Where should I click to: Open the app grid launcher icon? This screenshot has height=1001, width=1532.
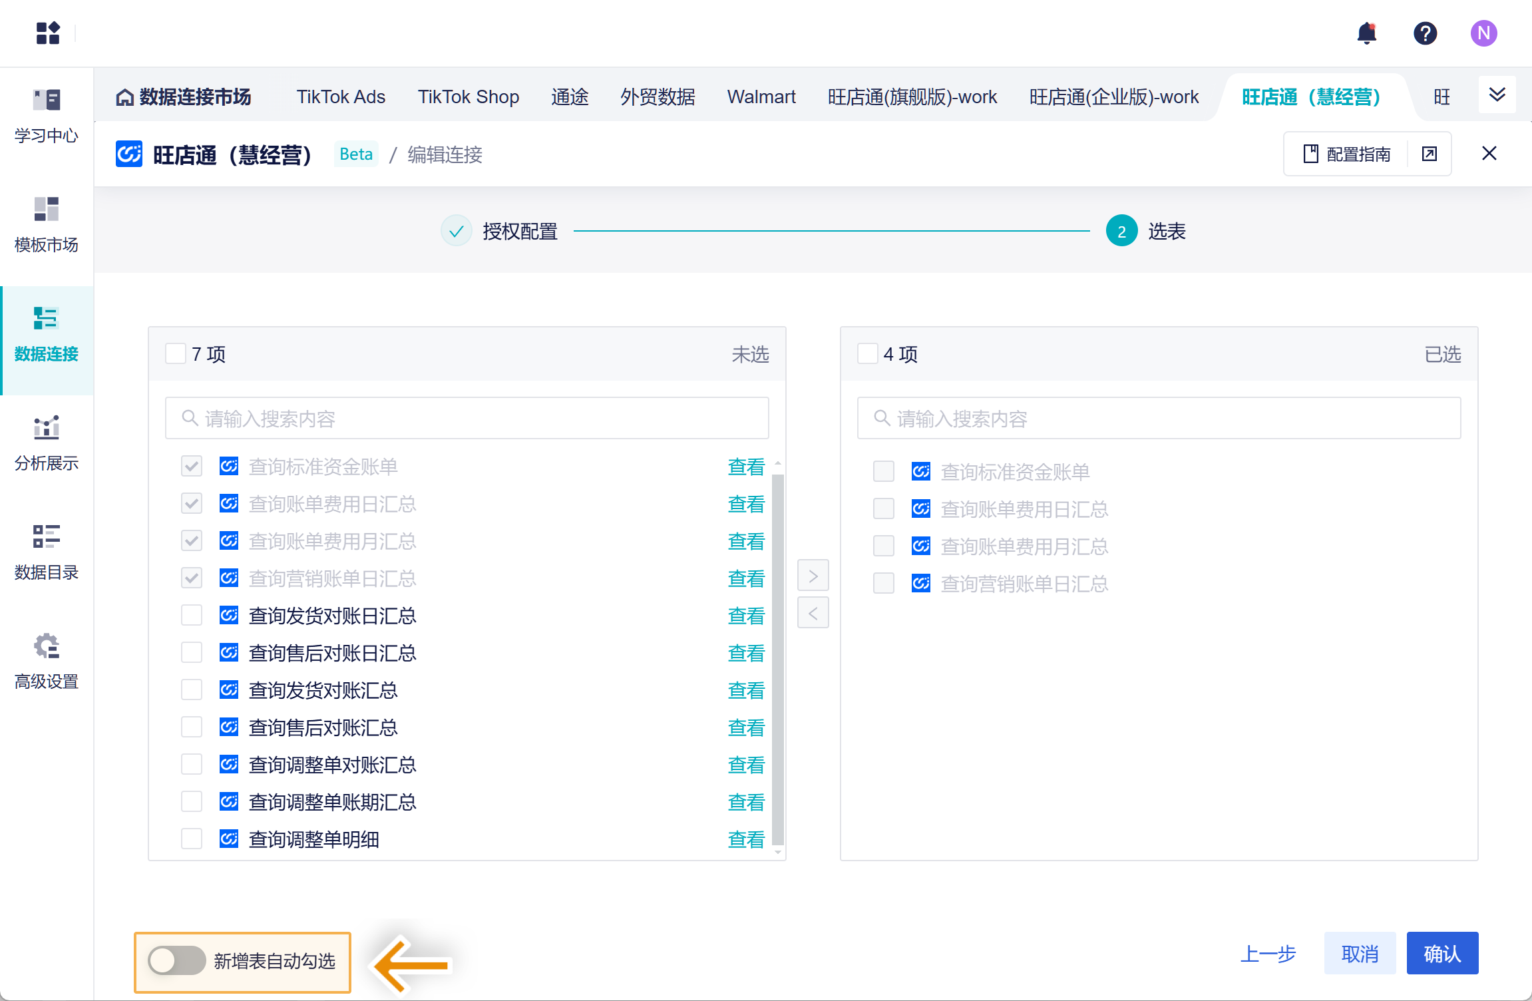pyautogui.click(x=48, y=33)
